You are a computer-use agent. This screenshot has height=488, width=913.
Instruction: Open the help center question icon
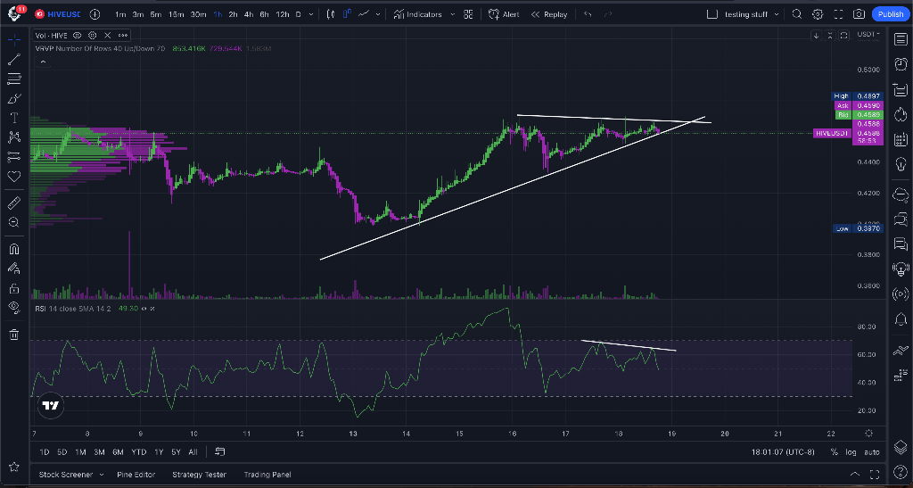tap(901, 472)
